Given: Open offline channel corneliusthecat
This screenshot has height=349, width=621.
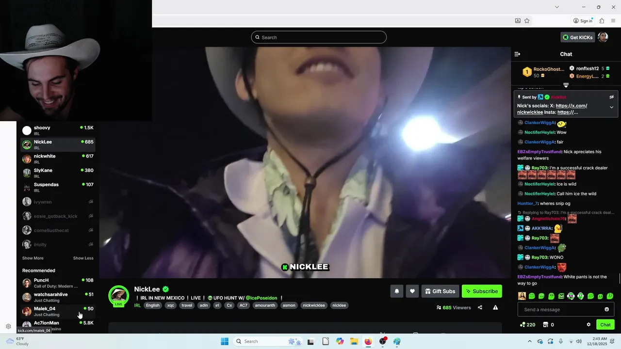Looking at the screenshot, I should [58, 230].
